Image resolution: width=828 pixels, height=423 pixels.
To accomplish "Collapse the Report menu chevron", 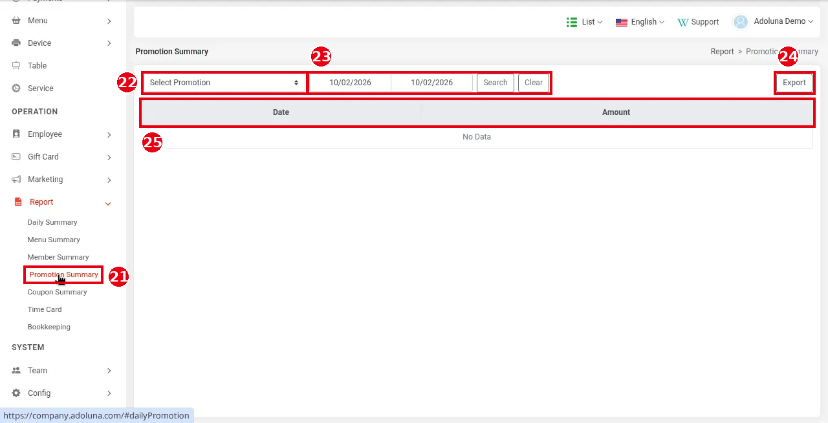I will click(108, 203).
